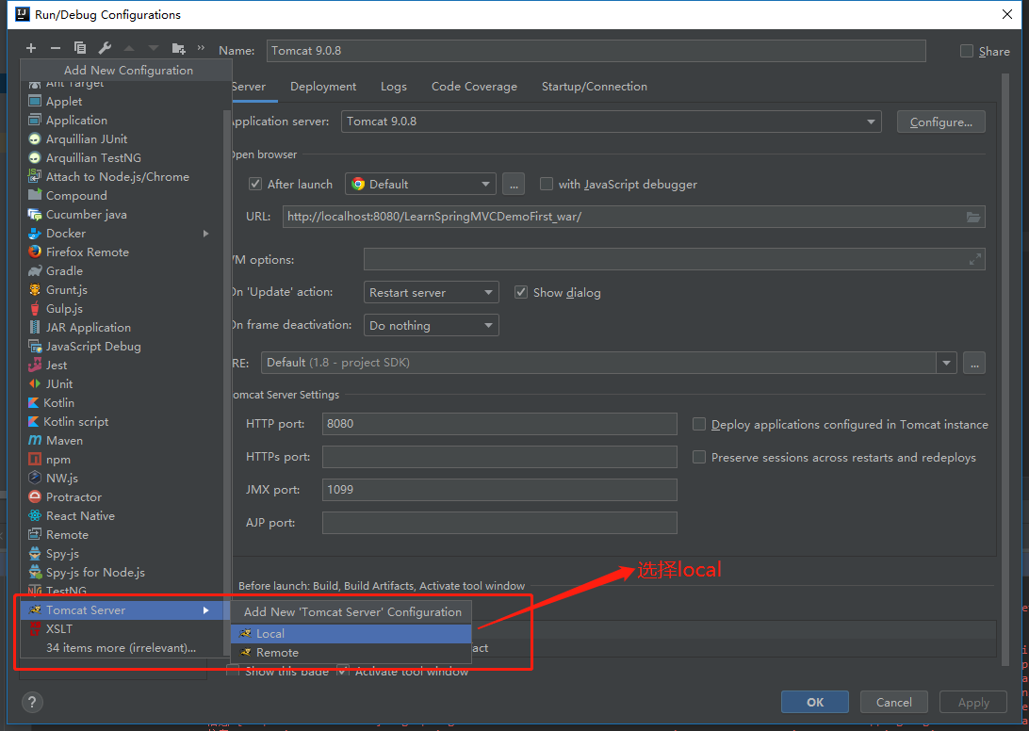Select Kotlin configuration
This screenshot has width=1029, height=731.
122,403
